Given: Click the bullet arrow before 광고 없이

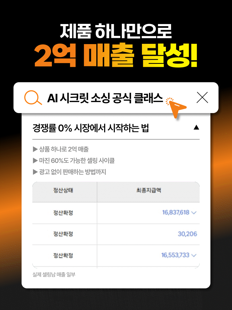Looking at the screenshot, I should point(35,172).
